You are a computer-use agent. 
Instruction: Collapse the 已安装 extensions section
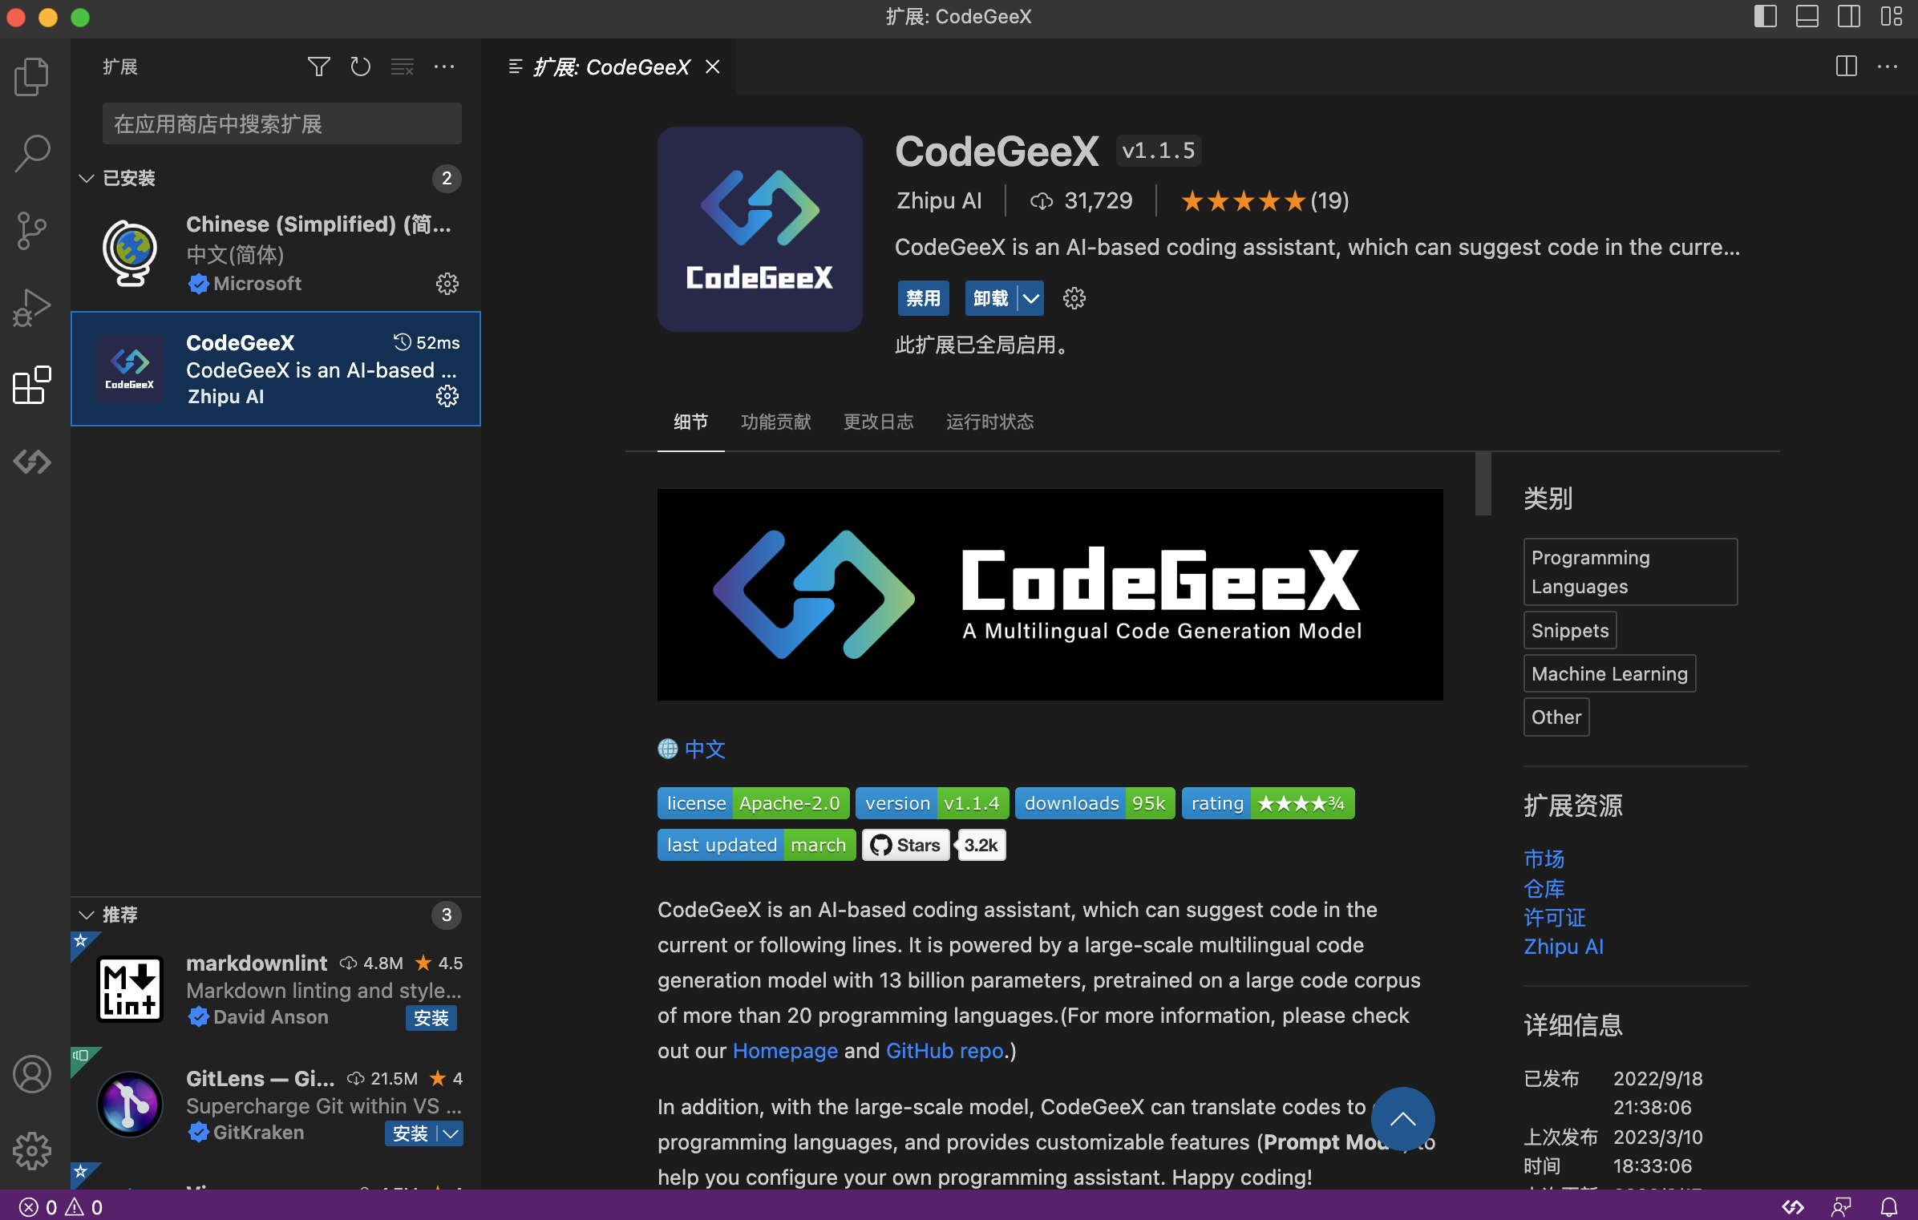pos(87,178)
